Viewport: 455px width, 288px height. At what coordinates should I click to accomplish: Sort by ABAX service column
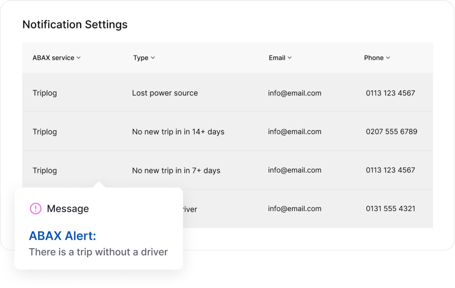[57, 58]
